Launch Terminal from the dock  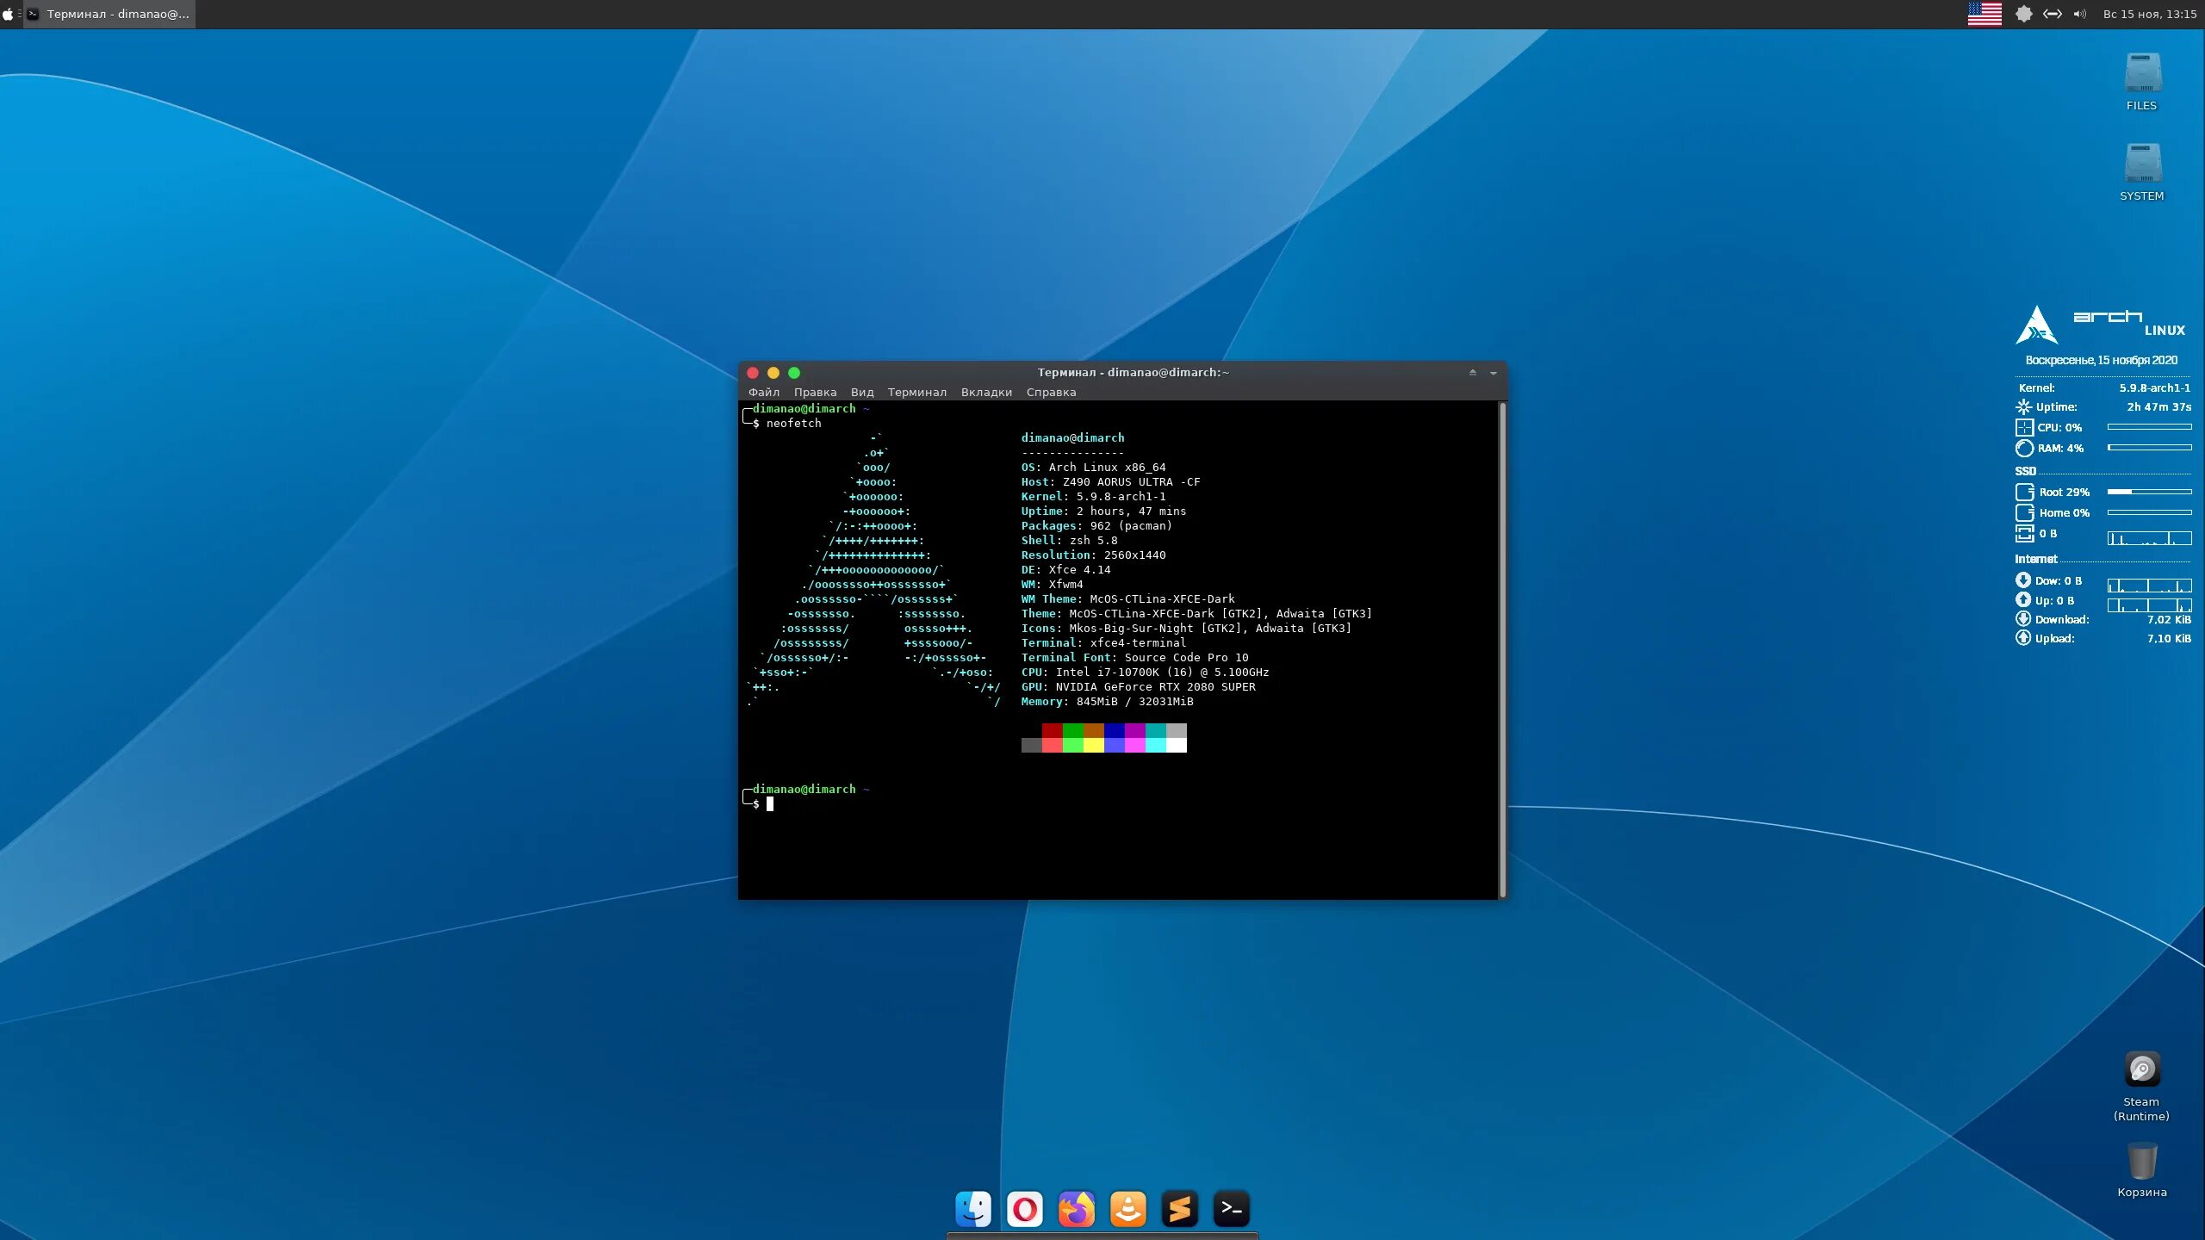click(x=1232, y=1209)
